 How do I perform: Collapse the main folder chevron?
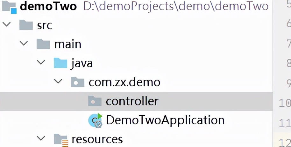(24, 43)
